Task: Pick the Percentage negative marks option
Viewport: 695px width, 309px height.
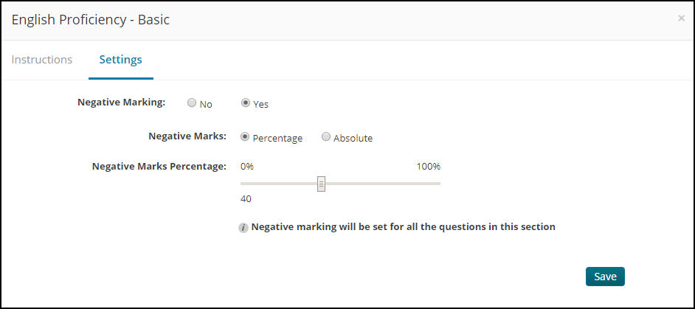Action: (x=245, y=137)
